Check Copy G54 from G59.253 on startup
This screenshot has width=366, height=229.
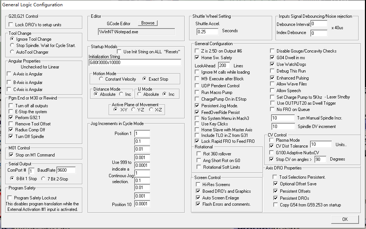tap(276, 205)
